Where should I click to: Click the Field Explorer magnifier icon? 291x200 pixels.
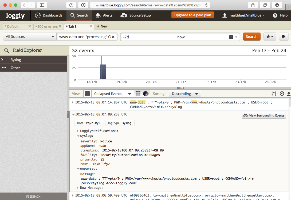click(x=6, y=50)
